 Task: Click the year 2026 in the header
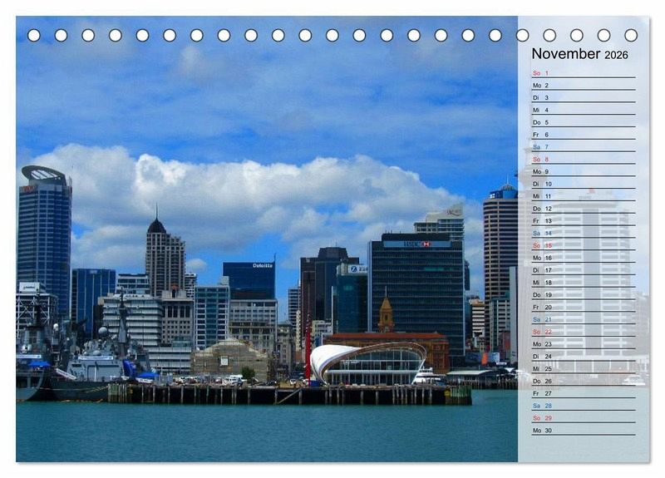click(x=616, y=55)
